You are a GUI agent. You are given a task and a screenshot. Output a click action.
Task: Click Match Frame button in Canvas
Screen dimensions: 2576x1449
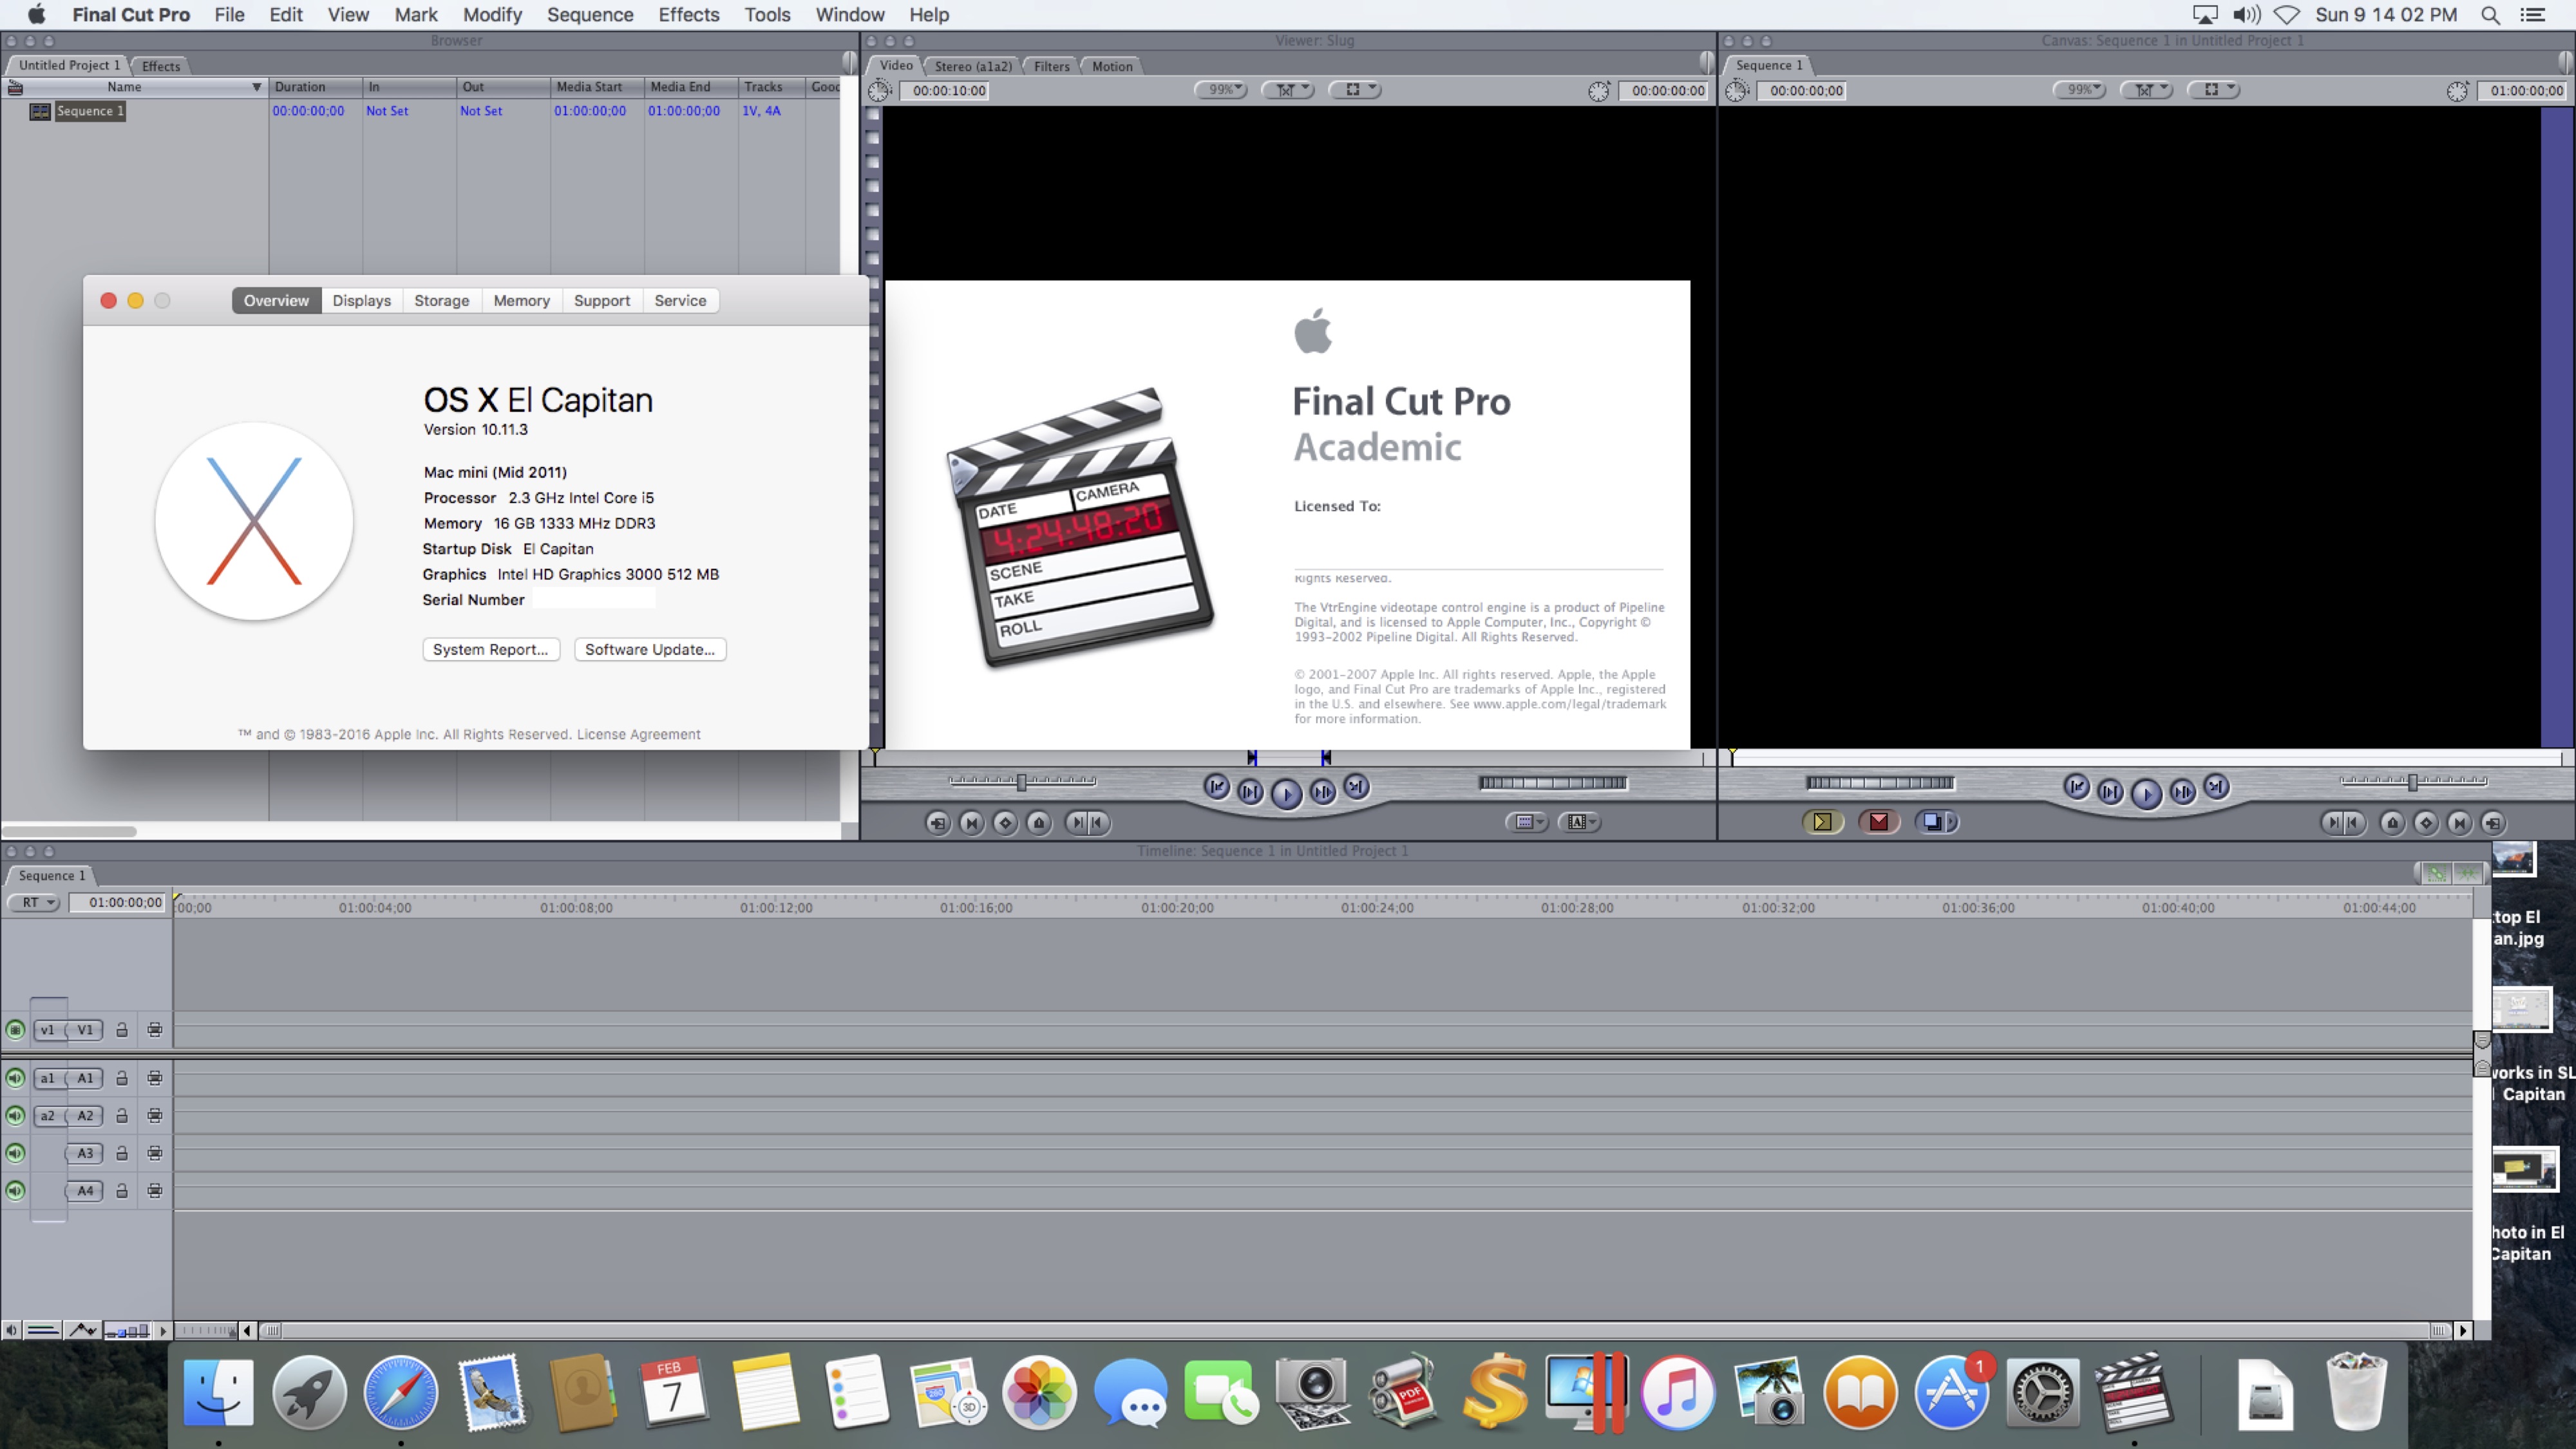point(2493,822)
